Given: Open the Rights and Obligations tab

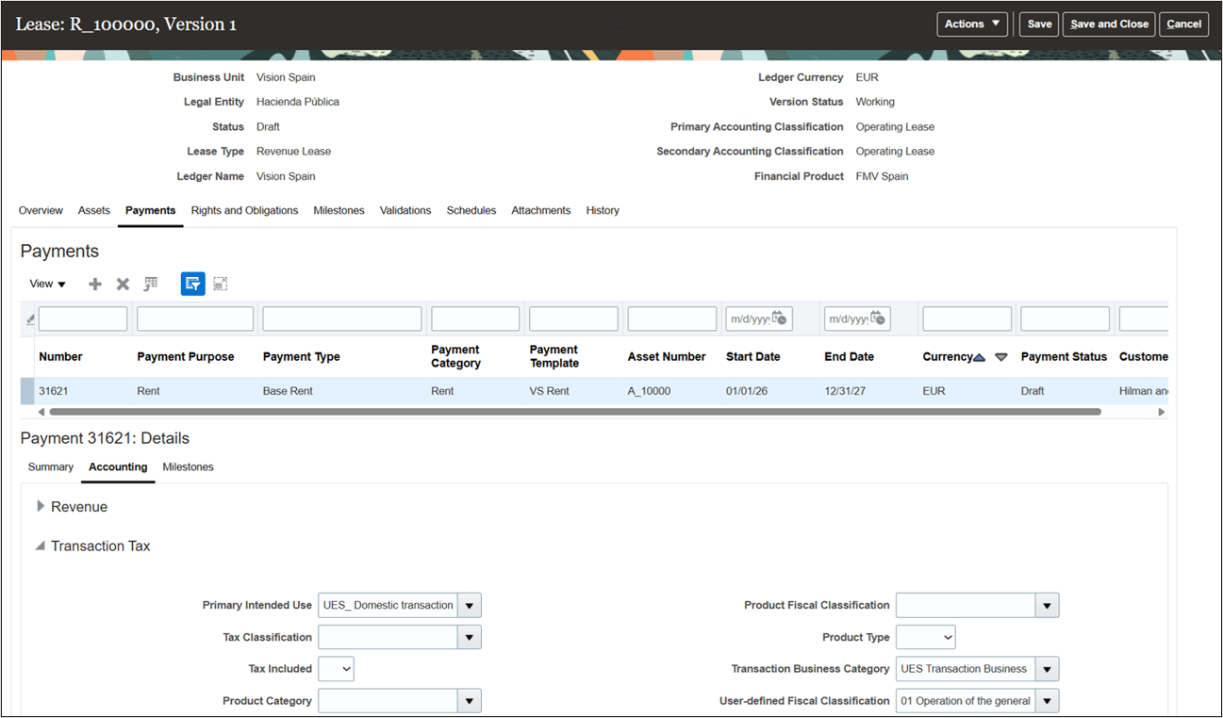Looking at the screenshot, I should 244,209.
